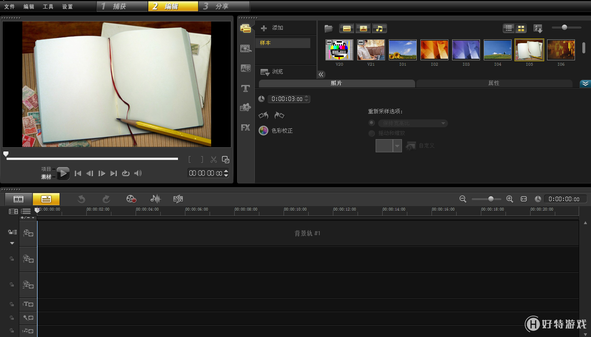Viewport: 591px width, 337px height.
Task: Click the import media folder icon
Action: click(328, 28)
